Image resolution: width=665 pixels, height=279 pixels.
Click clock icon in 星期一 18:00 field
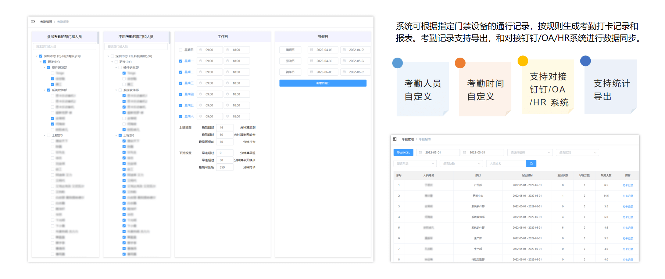pos(228,61)
